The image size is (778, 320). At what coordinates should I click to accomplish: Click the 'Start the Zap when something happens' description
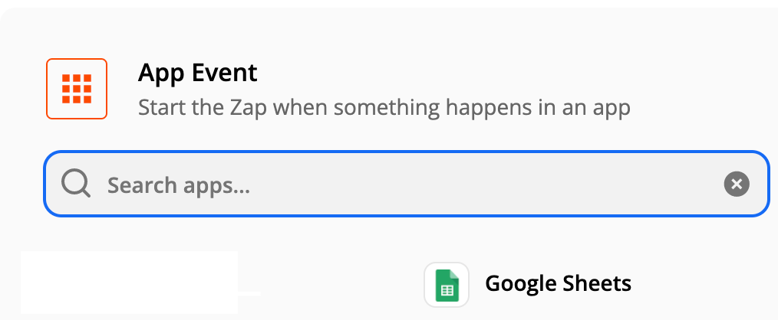point(384,107)
